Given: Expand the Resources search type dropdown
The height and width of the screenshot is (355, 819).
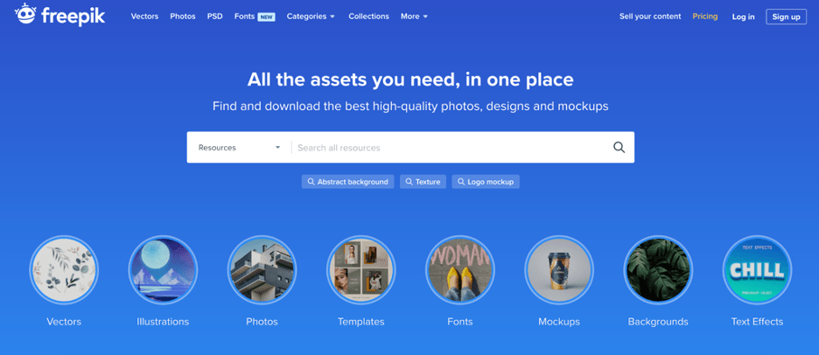Looking at the screenshot, I should coord(239,148).
